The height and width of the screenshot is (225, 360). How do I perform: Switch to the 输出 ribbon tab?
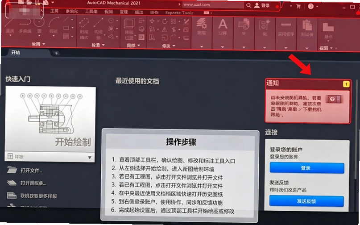point(139,12)
